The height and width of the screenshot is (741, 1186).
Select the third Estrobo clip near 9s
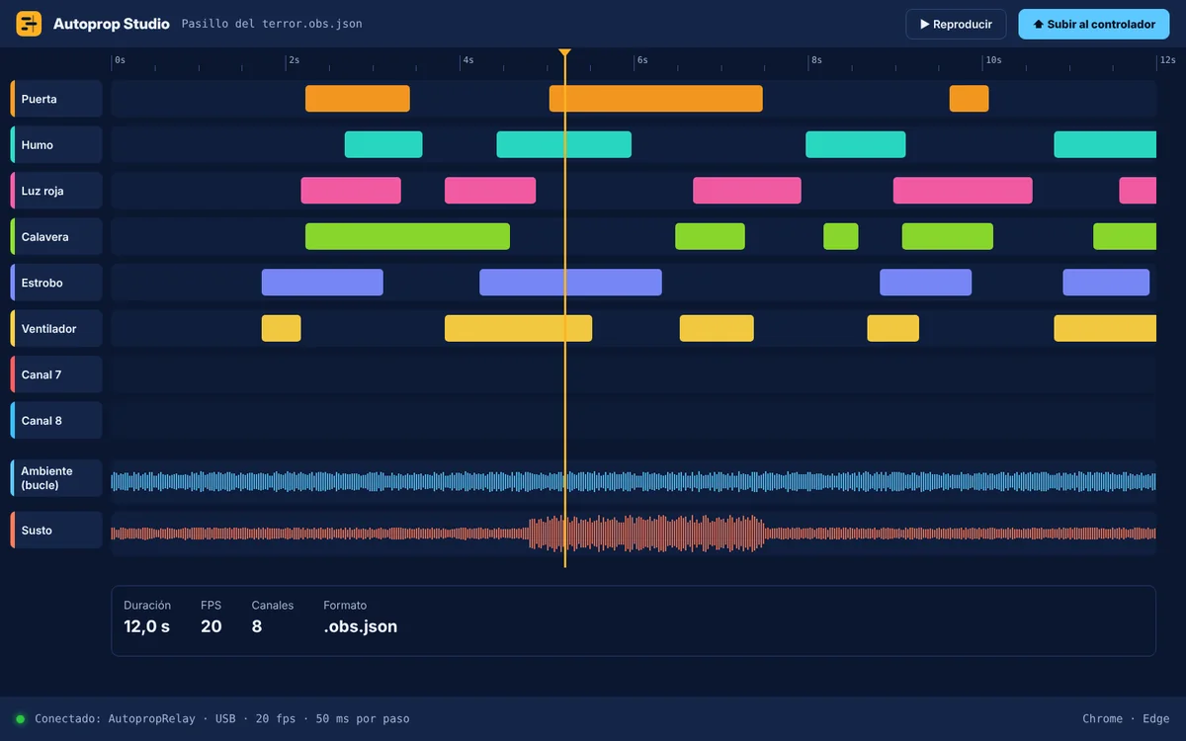pyautogui.click(x=926, y=283)
